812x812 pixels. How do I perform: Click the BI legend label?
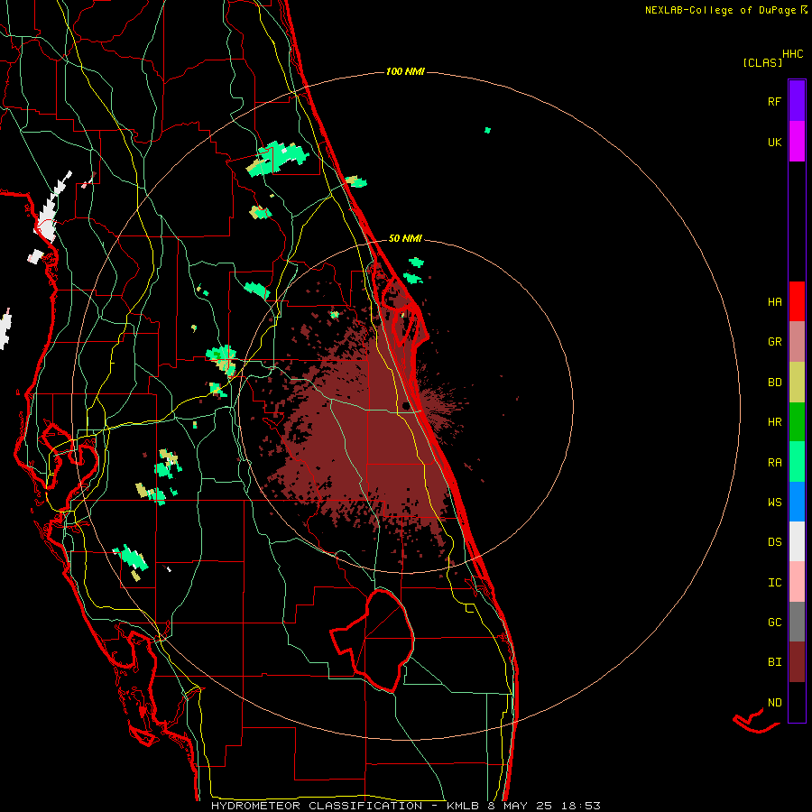(x=774, y=662)
